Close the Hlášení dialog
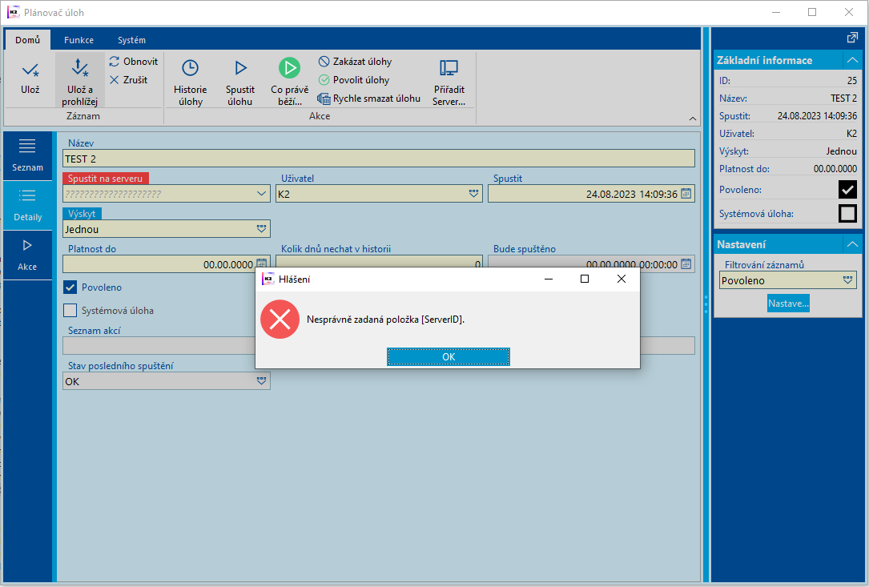869x587 pixels. click(x=622, y=279)
